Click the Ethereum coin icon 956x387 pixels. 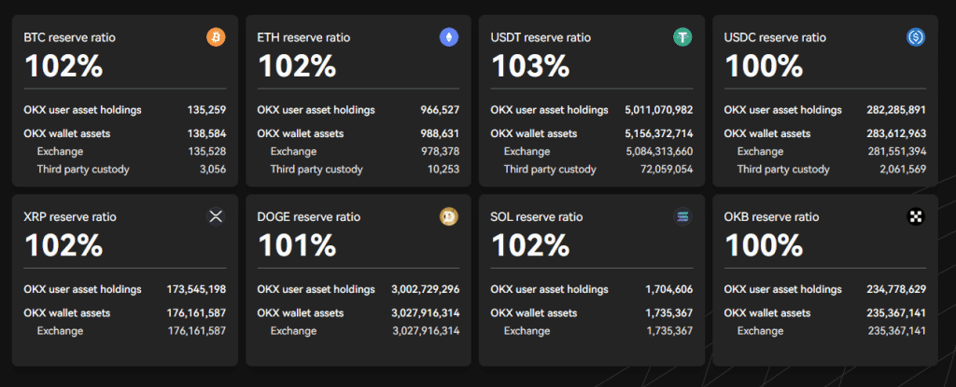pyautogui.click(x=449, y=38)
